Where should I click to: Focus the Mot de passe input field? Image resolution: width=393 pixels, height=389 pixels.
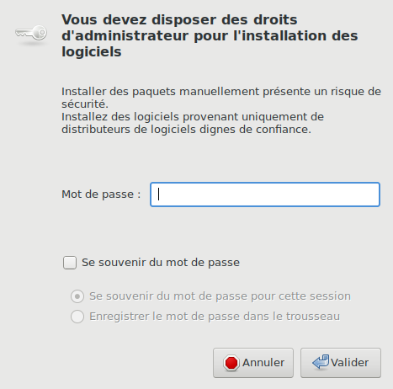click(265, 194)
